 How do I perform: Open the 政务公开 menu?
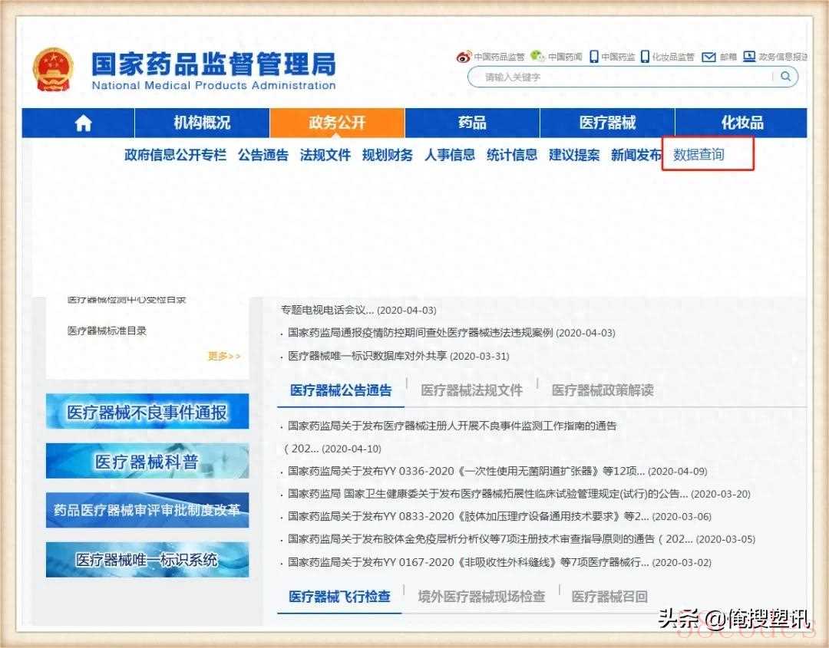[x=337, y=123]
